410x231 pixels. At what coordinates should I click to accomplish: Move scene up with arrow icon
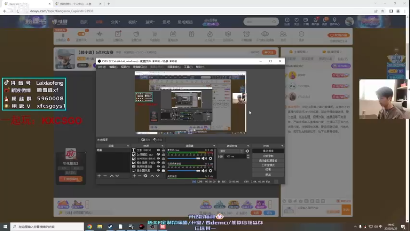[112, 176]
